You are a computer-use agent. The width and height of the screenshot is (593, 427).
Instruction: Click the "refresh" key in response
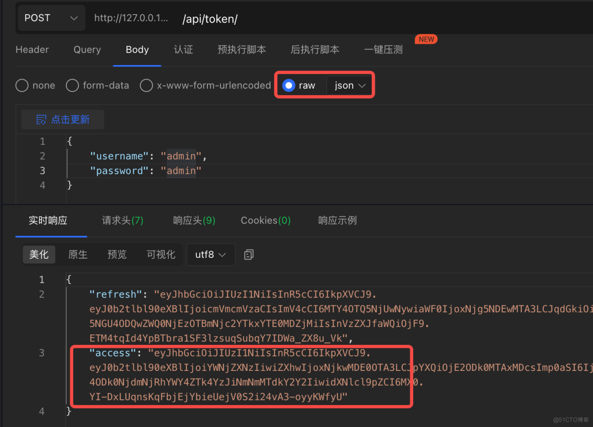(x=115, y=294)
